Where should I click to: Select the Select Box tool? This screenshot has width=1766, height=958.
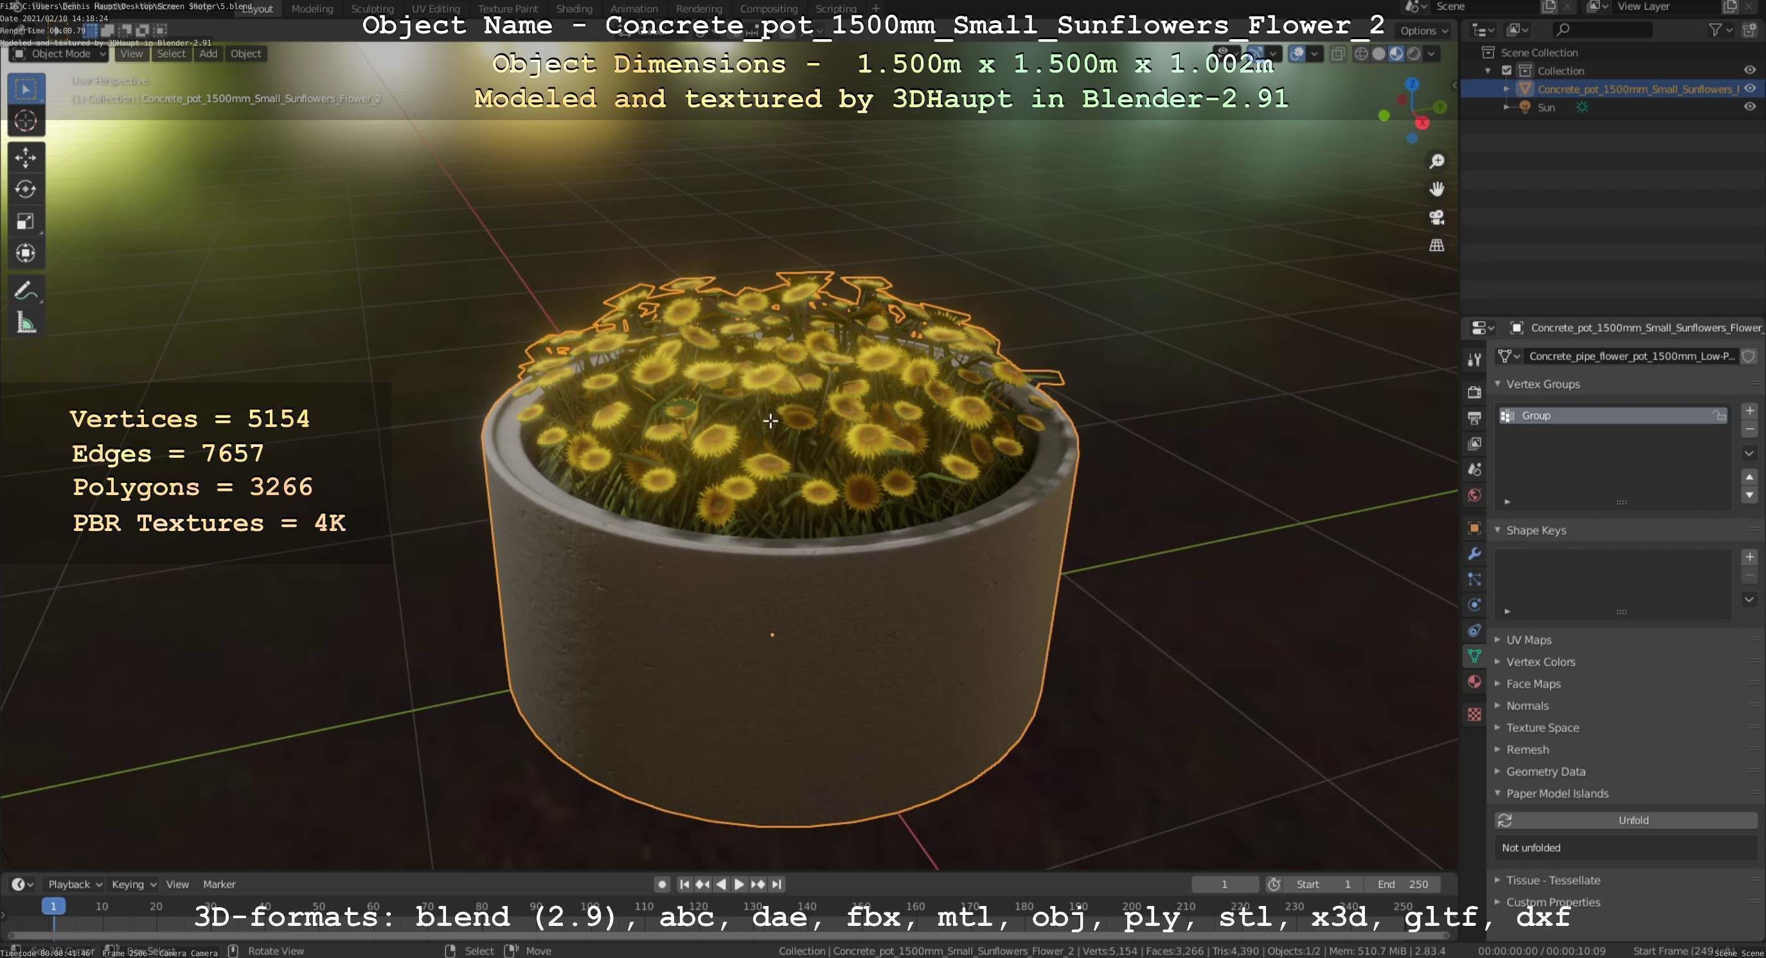click(26, 89)
